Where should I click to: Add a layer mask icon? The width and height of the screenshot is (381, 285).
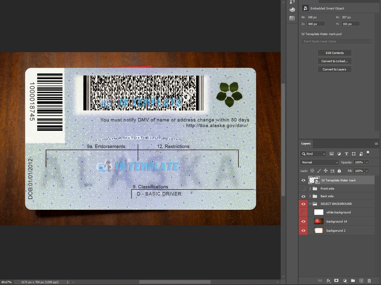[x=336, y=280]
